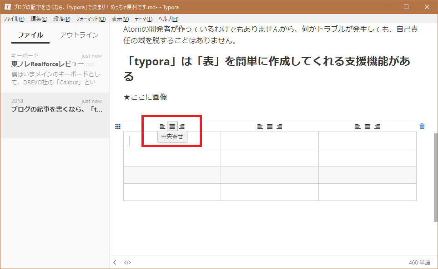Switch to the アウトライン sidebar tab
The image size is (438, 269).
pos(79,35)
